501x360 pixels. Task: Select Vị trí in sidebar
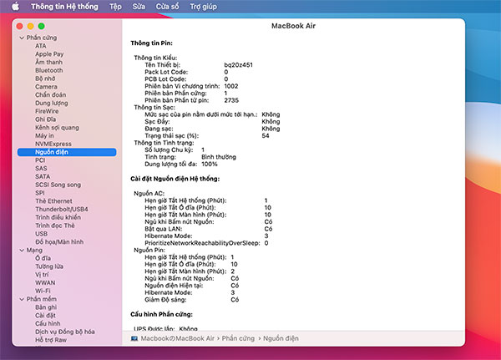point(42,275)
